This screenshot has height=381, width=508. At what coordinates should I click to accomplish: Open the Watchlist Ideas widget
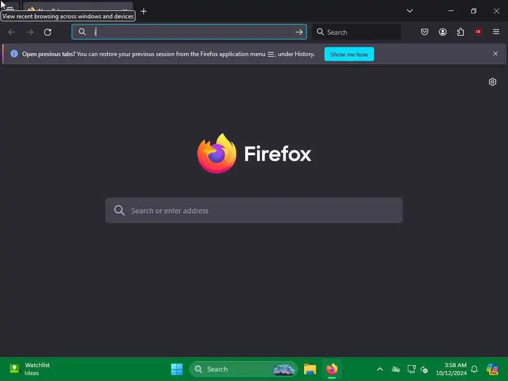(x=30, y=369)
